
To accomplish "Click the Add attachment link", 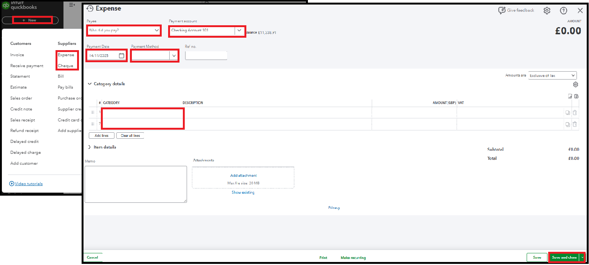I will point(244,175).
